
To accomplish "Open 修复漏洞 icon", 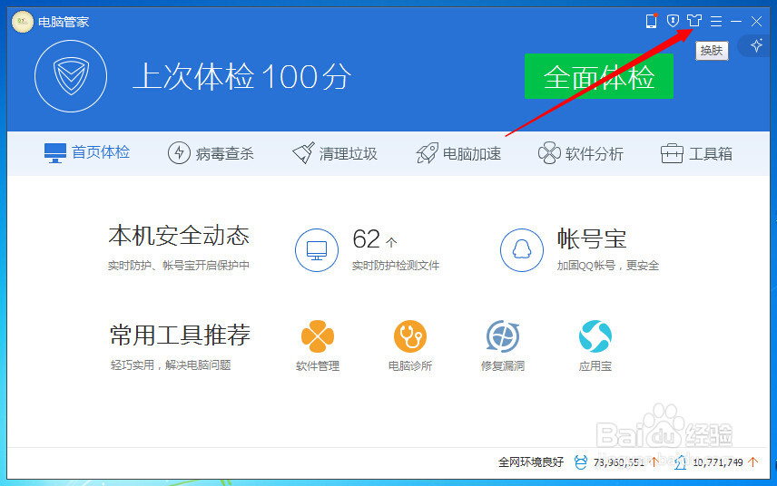I will (x=503, y=336).
